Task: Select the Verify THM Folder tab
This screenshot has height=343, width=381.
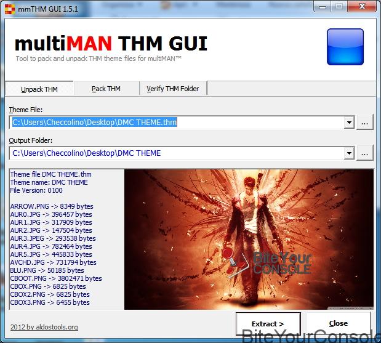Action: pyautogui.click(x=173, y=89)
